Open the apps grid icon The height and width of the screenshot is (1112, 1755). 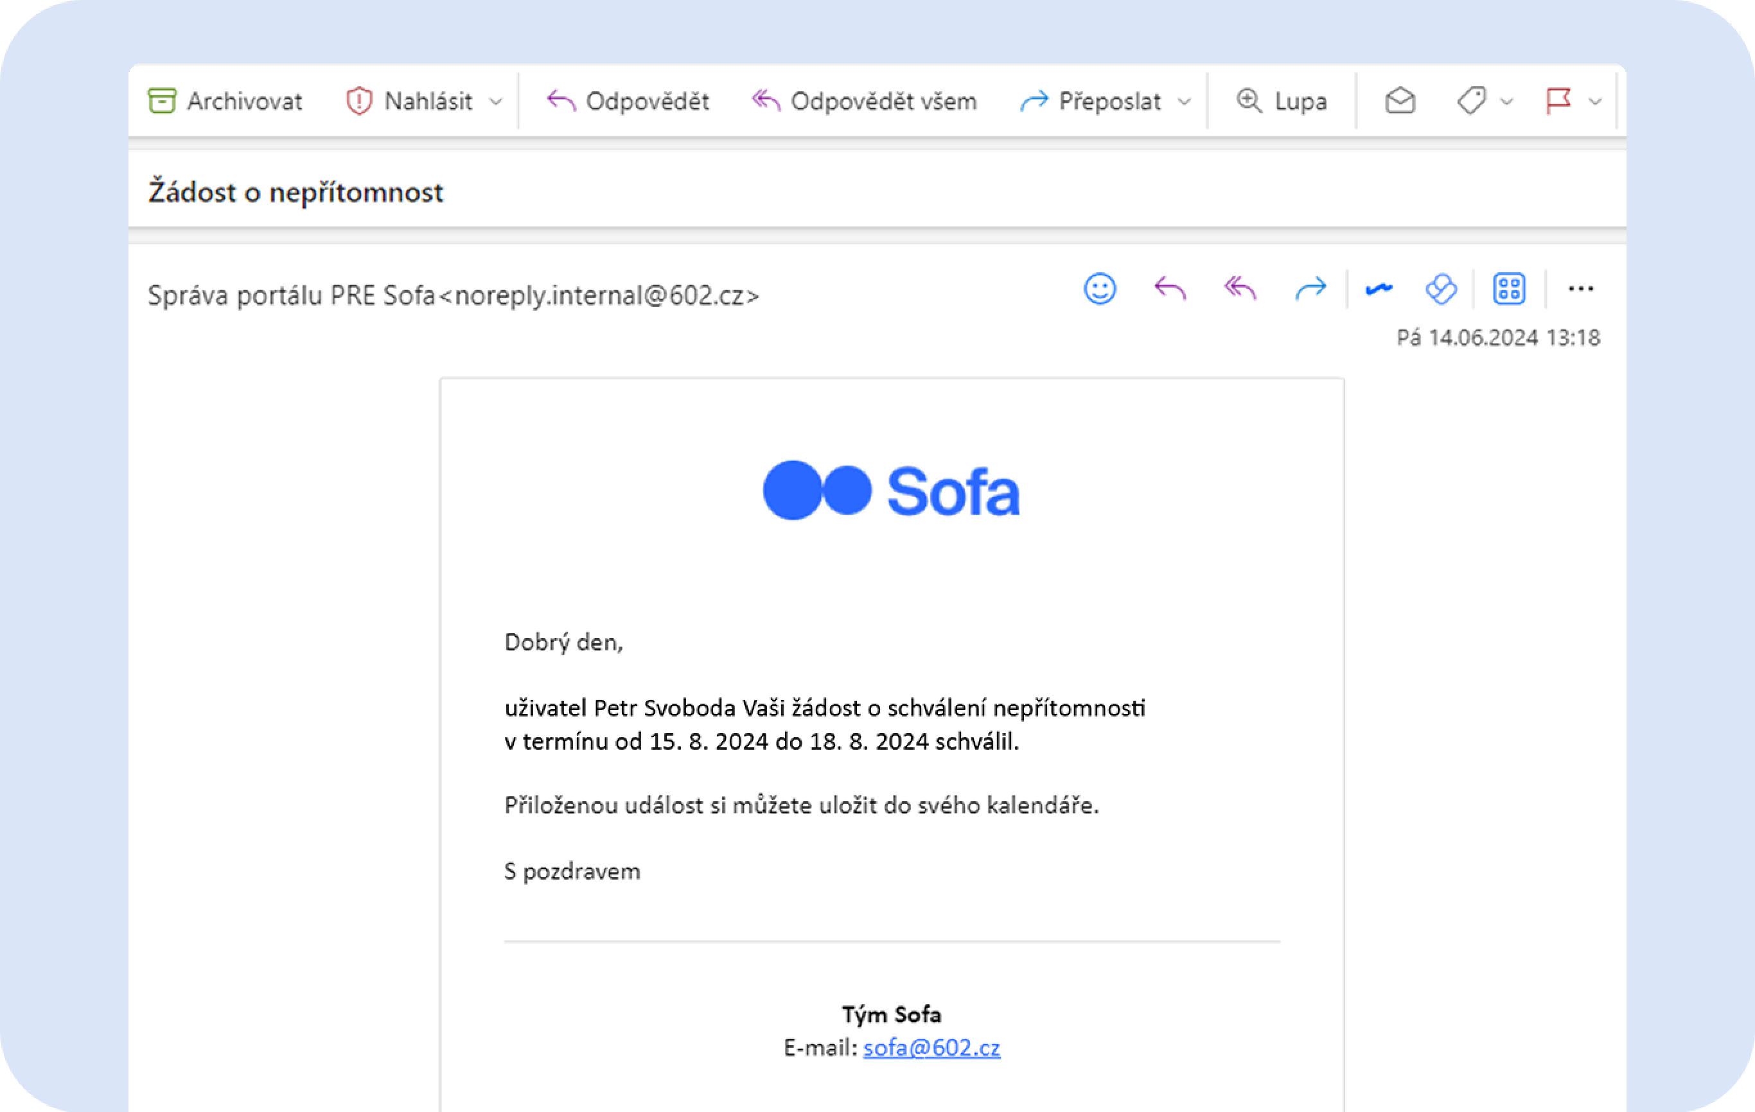pos(1510,289)
